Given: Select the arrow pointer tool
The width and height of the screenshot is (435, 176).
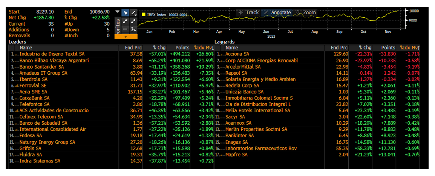Looking at the screenshot, I should click(125, 13).
